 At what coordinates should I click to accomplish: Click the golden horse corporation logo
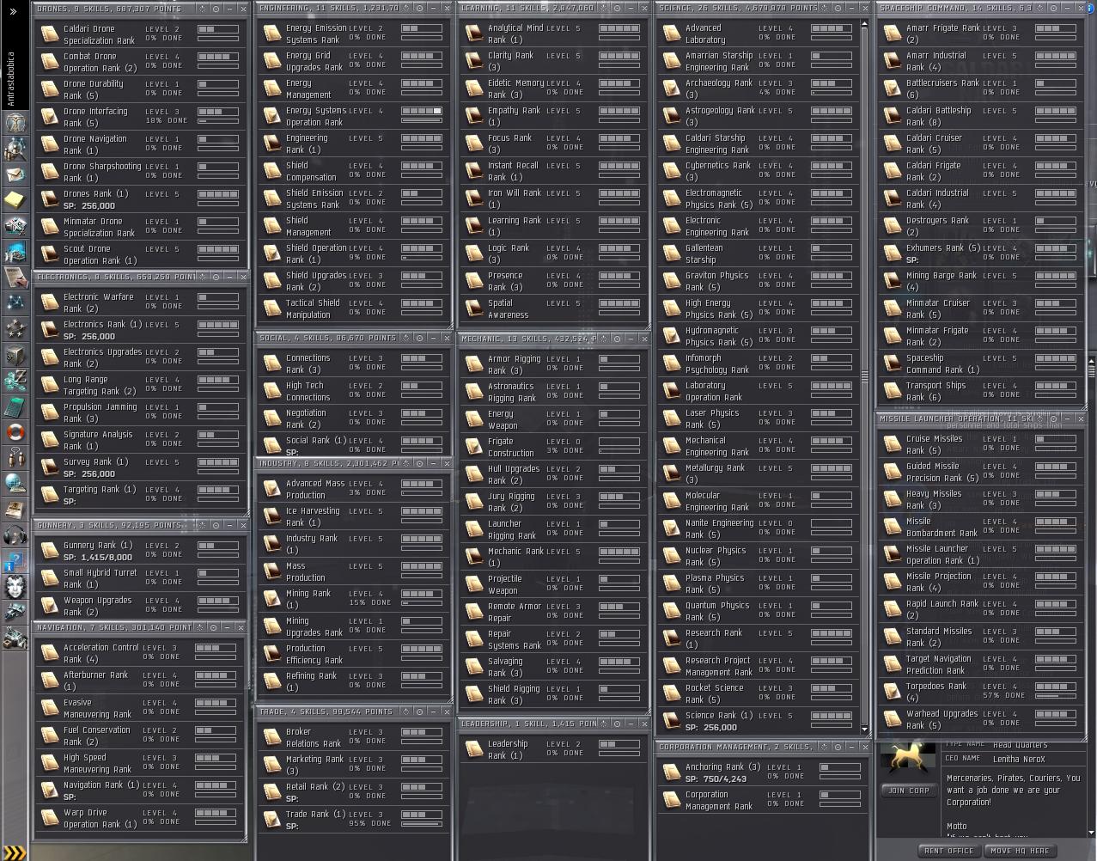click(x=908, y=760)
